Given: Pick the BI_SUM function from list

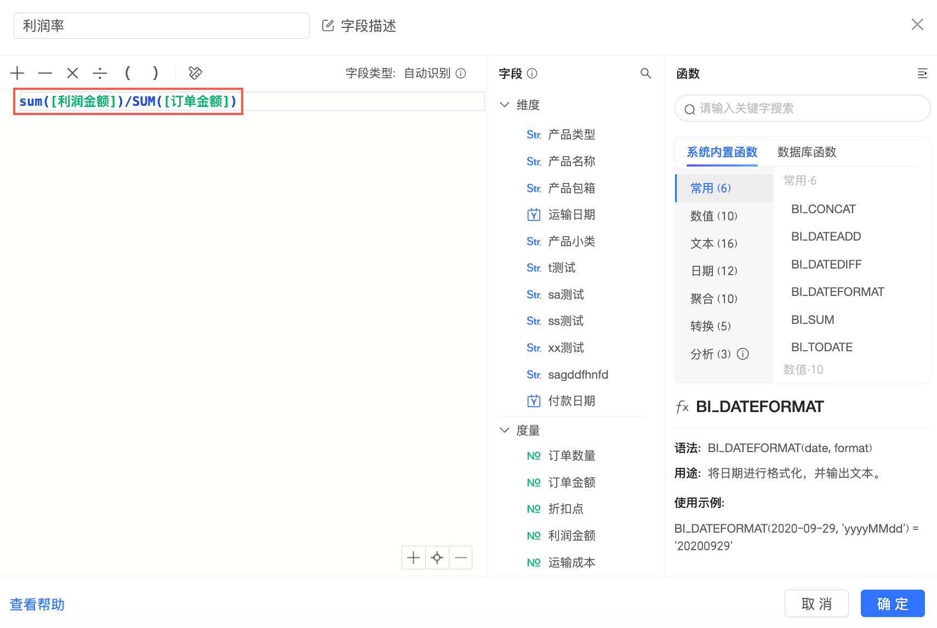Looking at the screenshot, I should coord(813,319).
